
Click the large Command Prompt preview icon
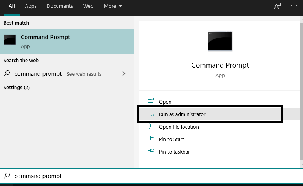pos(220,41)
